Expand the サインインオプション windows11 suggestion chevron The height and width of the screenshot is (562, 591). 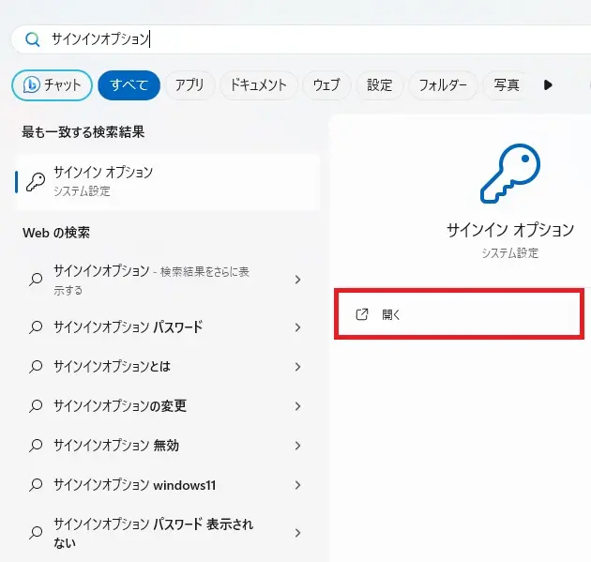click(297, 485)
